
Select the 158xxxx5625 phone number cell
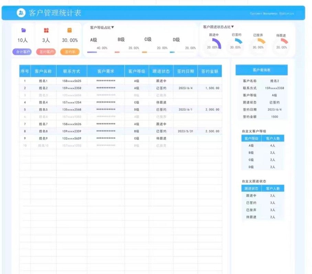[71, 81]
